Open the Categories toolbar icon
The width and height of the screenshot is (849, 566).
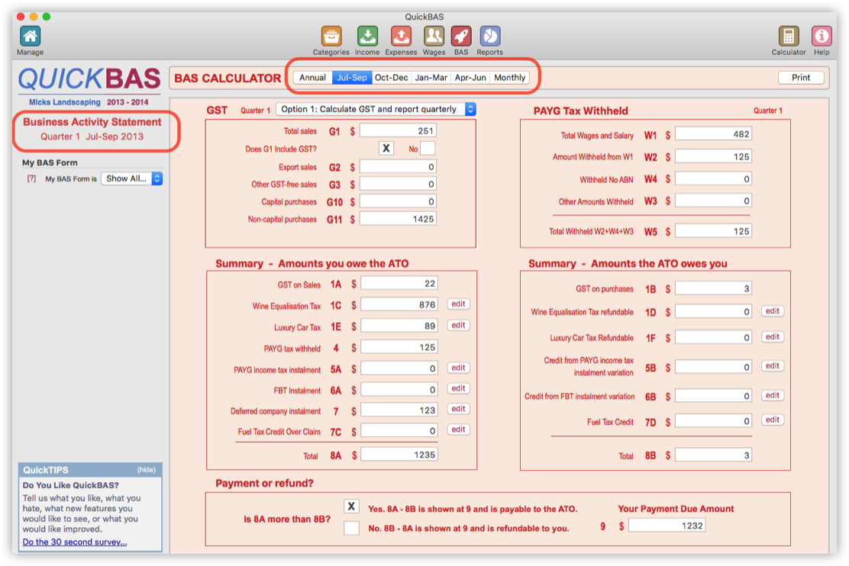(331, 36)
